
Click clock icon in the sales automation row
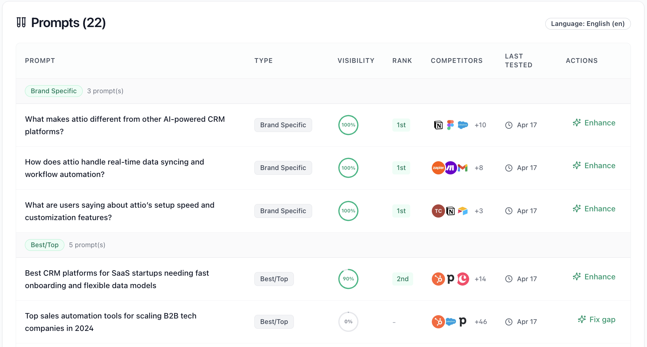(x=509, y=322)
